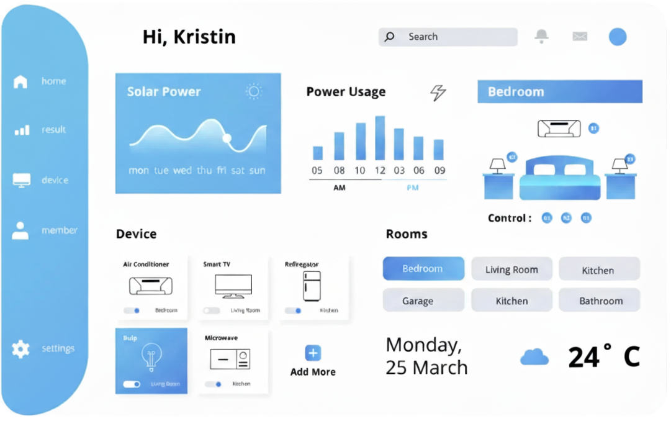Toggle the Air Conditioner switch
Image resolution: width=671 pixels, height=421 pixels.
132,310
